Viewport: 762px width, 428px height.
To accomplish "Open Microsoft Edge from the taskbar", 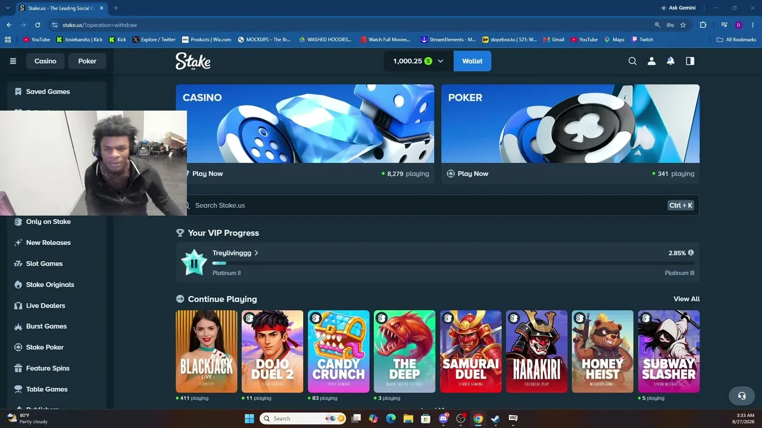I will click(x=391, y=418).
